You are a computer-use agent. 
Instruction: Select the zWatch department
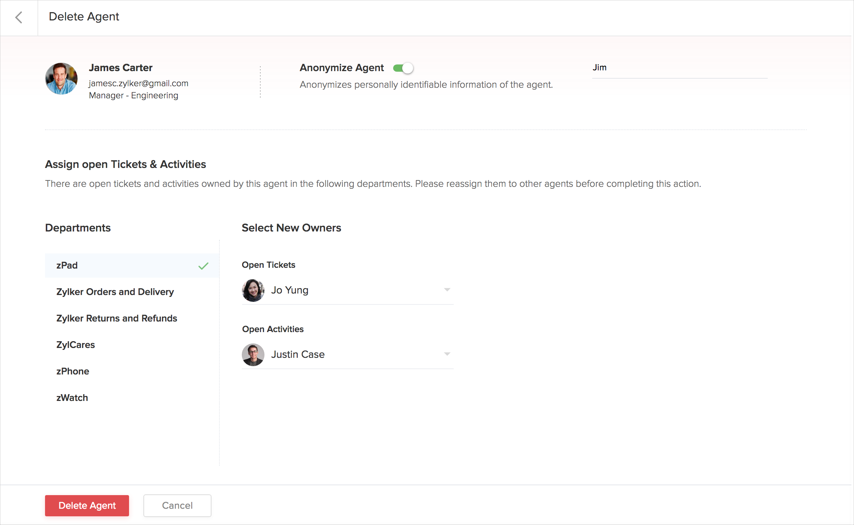[132, 398]
